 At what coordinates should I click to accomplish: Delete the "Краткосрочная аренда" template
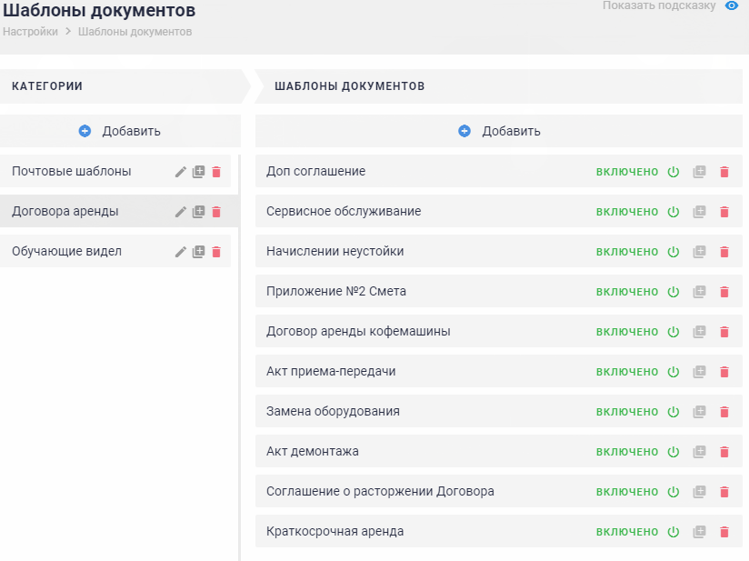[724, 531]
